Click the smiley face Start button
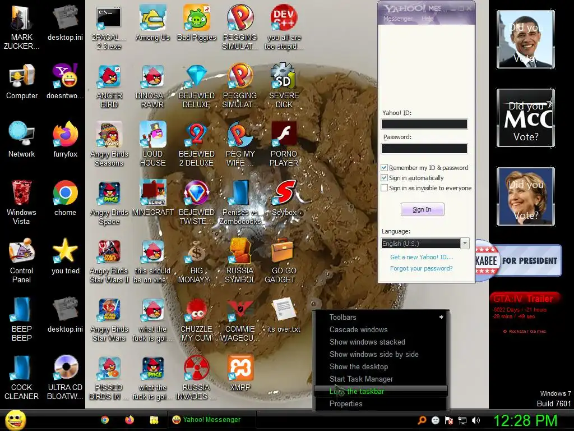574x431 pixels. [15, 420]
